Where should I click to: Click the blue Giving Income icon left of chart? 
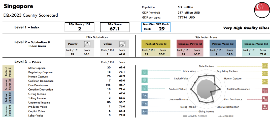(145, 111)
